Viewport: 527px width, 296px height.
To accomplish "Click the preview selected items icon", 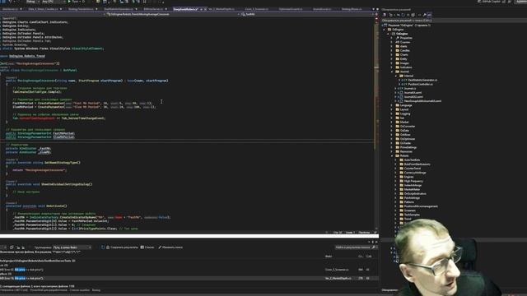I will tap(430, 15).
